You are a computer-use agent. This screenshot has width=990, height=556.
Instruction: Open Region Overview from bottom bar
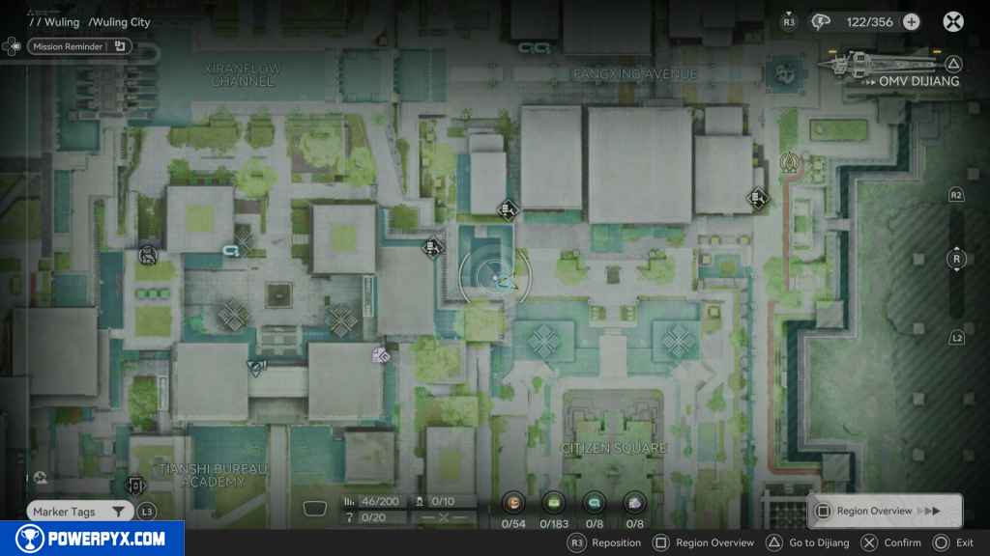click(704, 542)
